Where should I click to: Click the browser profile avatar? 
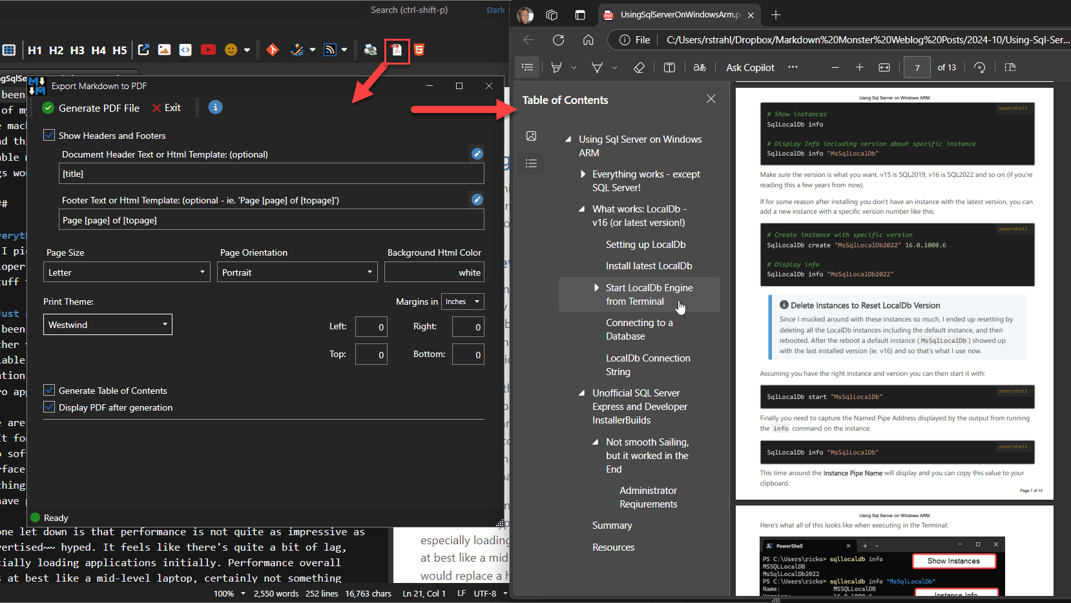(525, 15)
